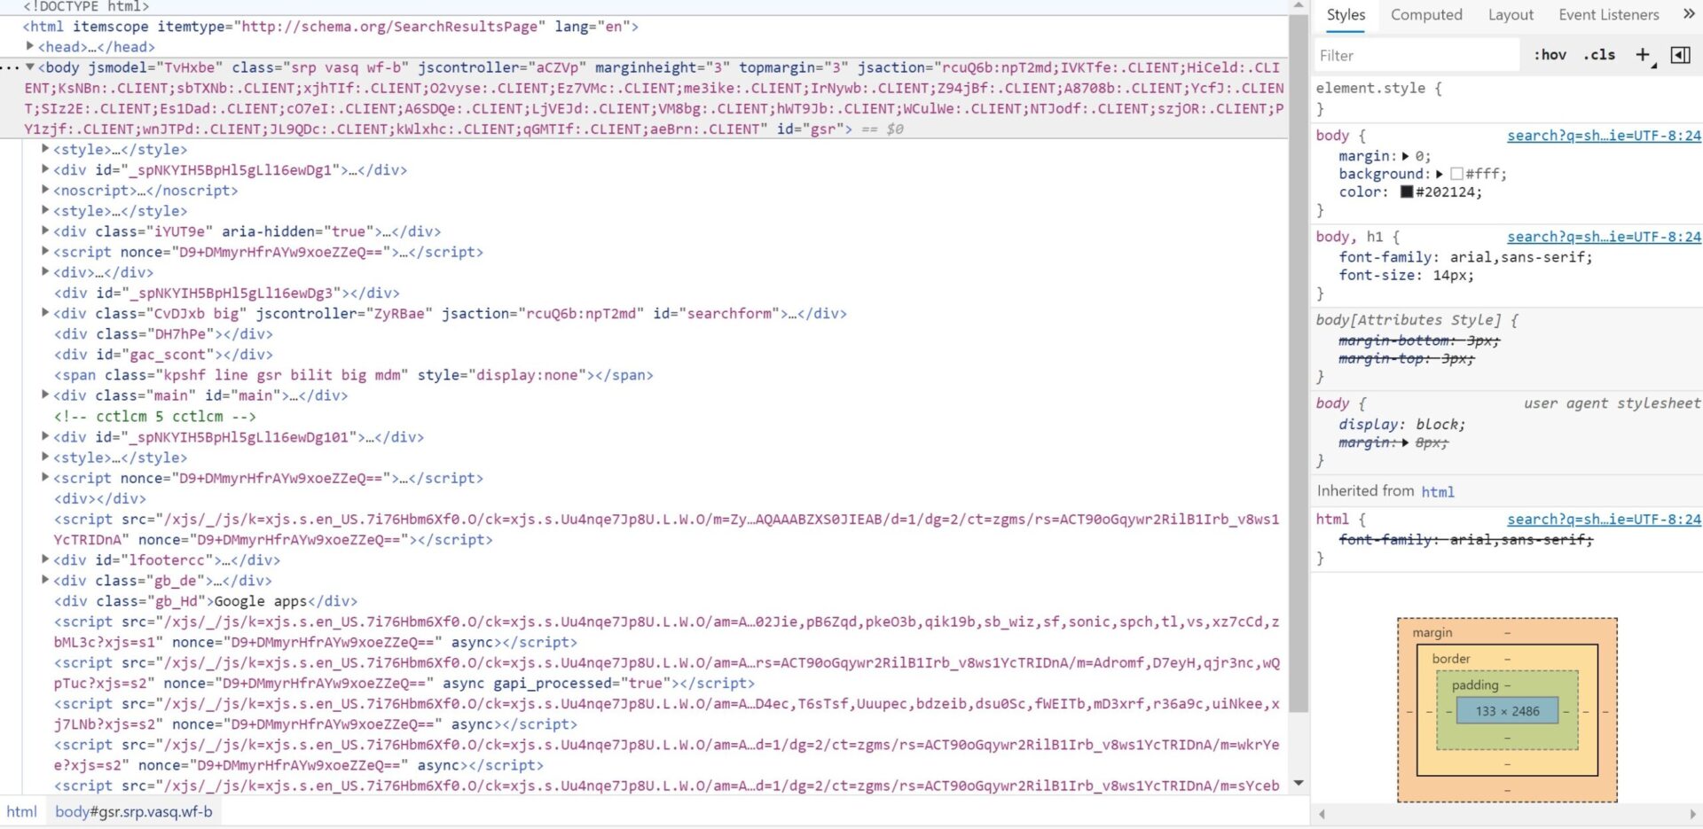Expand the noscript element node
The image size is (1703, 829).
click(x=45, y=190)
